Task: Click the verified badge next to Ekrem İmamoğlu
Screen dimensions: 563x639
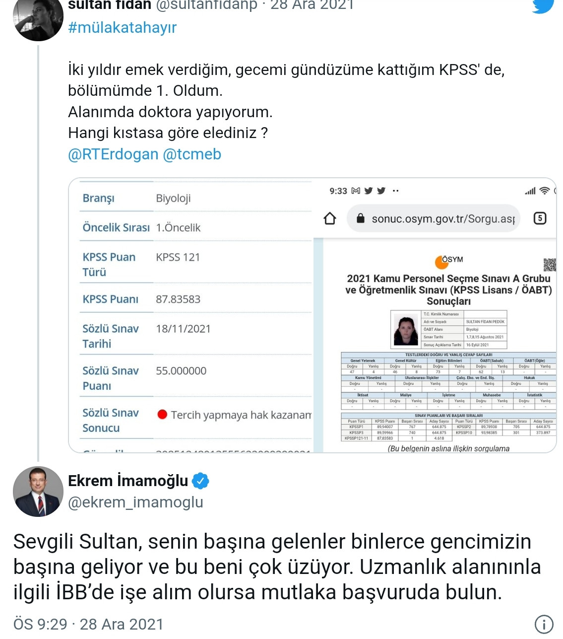Action: pos(201,480)
